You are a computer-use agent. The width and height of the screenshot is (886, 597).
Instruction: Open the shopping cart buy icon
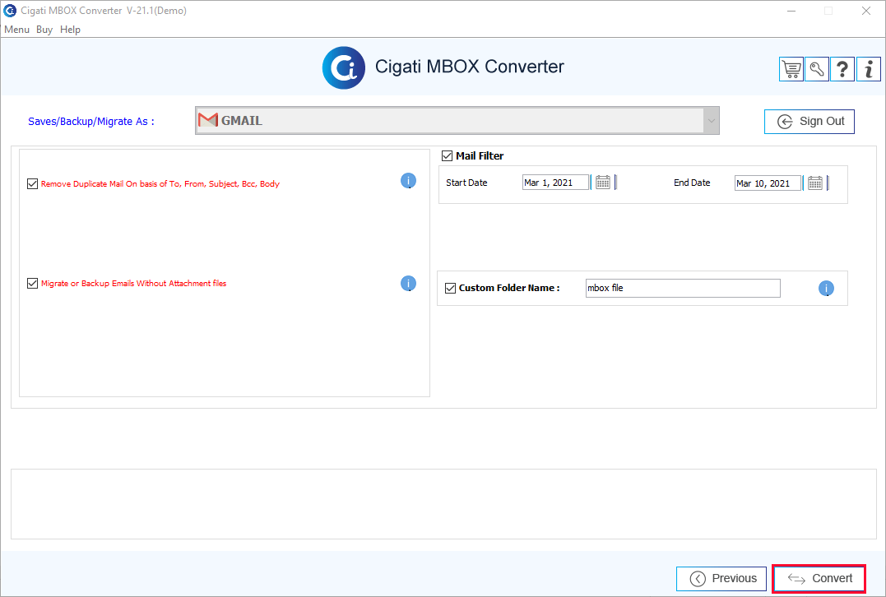(x=791, y=69)
